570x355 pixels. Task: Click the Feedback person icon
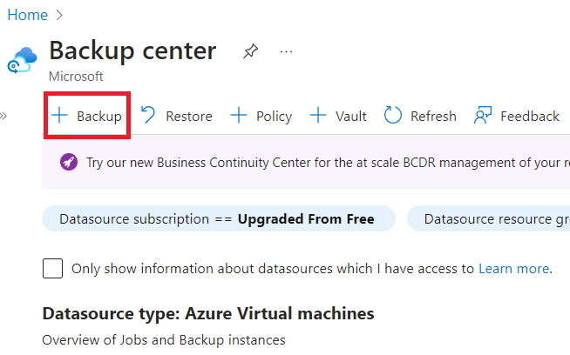(483, 116)
